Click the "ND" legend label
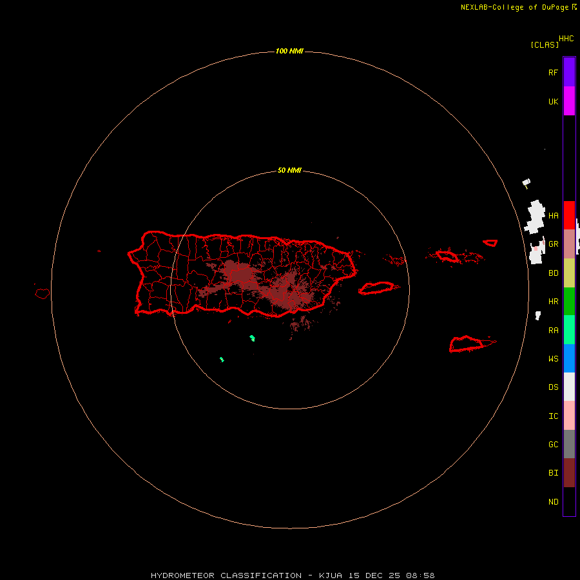This screenshot has width=580, height=580. pos(554,502)
